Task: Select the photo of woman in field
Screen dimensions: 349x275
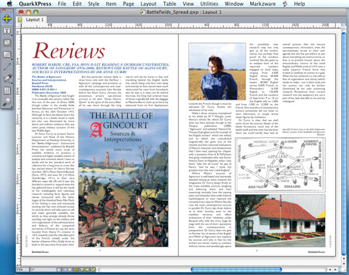Action: point(217,71)
